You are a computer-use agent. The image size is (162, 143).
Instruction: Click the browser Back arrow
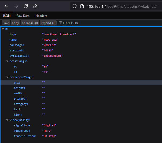[x=6, y=6]
